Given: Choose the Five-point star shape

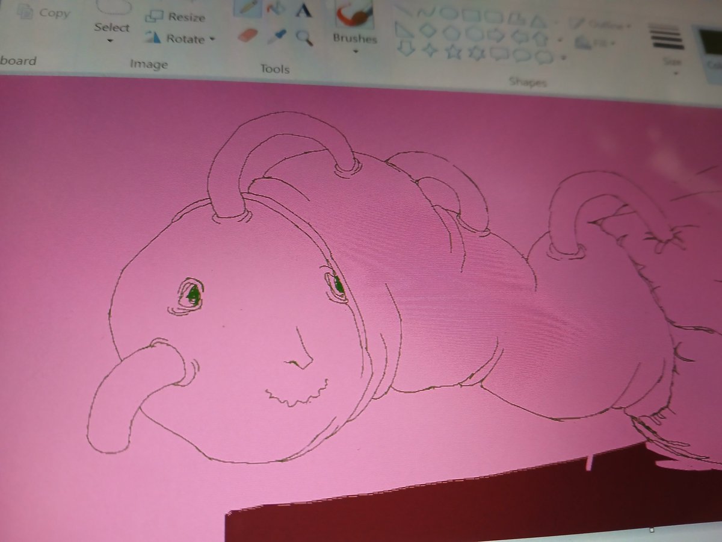Looking at the screenshot, I should coord(453,51).
